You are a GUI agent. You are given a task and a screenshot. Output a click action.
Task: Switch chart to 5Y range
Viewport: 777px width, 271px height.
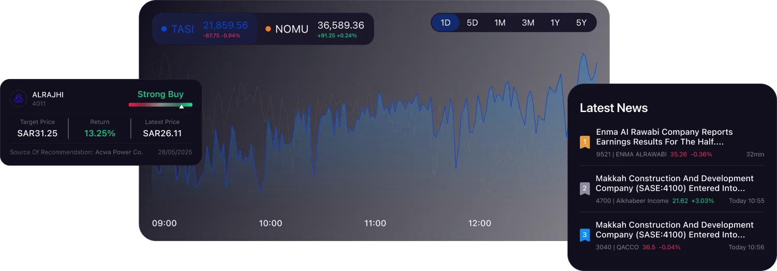pos(581,23)
